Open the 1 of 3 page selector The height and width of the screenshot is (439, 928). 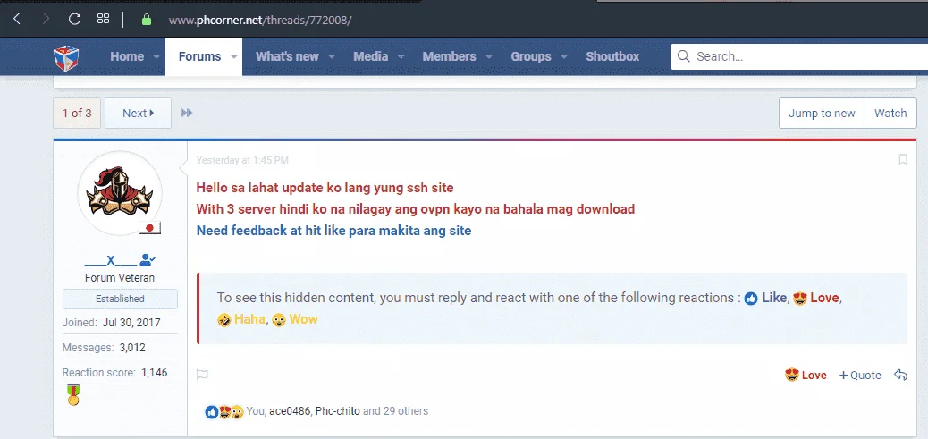coord(77,113)
